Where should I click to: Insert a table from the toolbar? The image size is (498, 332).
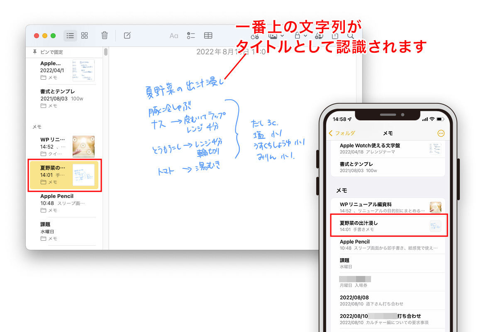(x=208, y=36)
